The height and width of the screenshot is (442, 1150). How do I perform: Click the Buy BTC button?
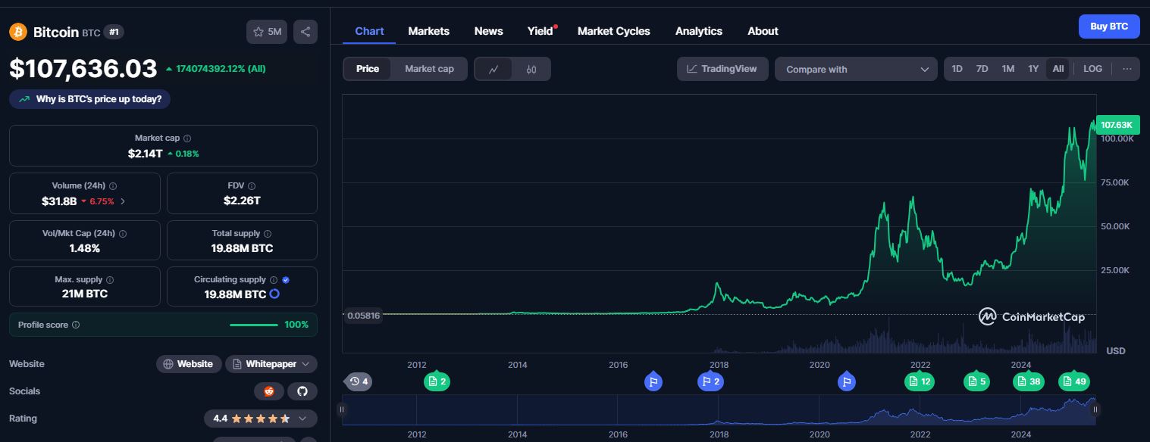pos(1109,26)
